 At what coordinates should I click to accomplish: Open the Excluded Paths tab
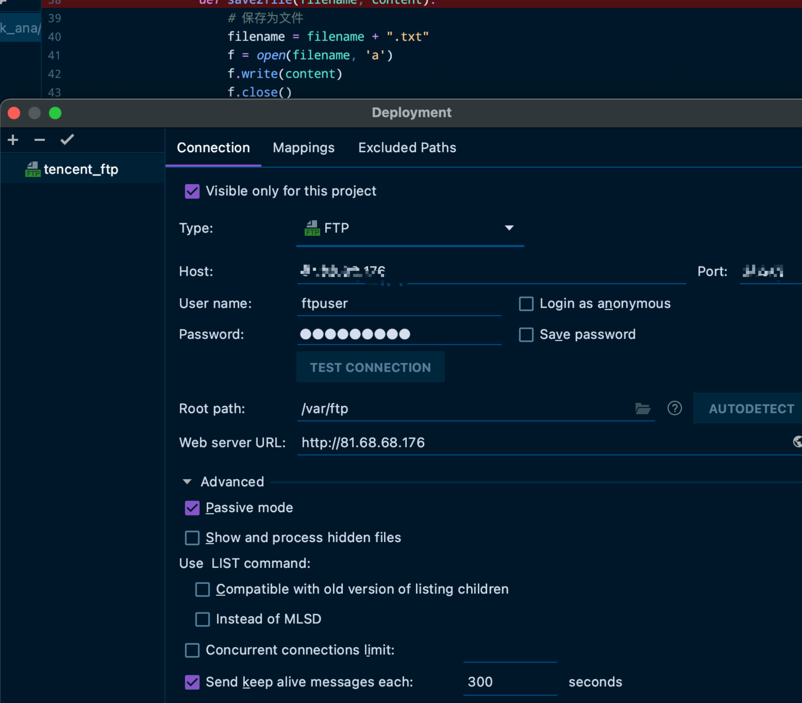coord(407,148)
